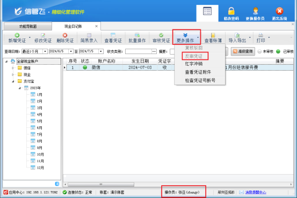The height and width of the screenshot is (198, 297).
Task: Choose 检查凭证号断号 menu entry
Action: point(200,80)
